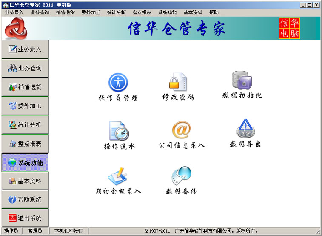Open 数据备份 film globe icon

(x=181, y=176)
